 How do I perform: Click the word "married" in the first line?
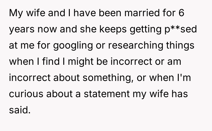138,13
